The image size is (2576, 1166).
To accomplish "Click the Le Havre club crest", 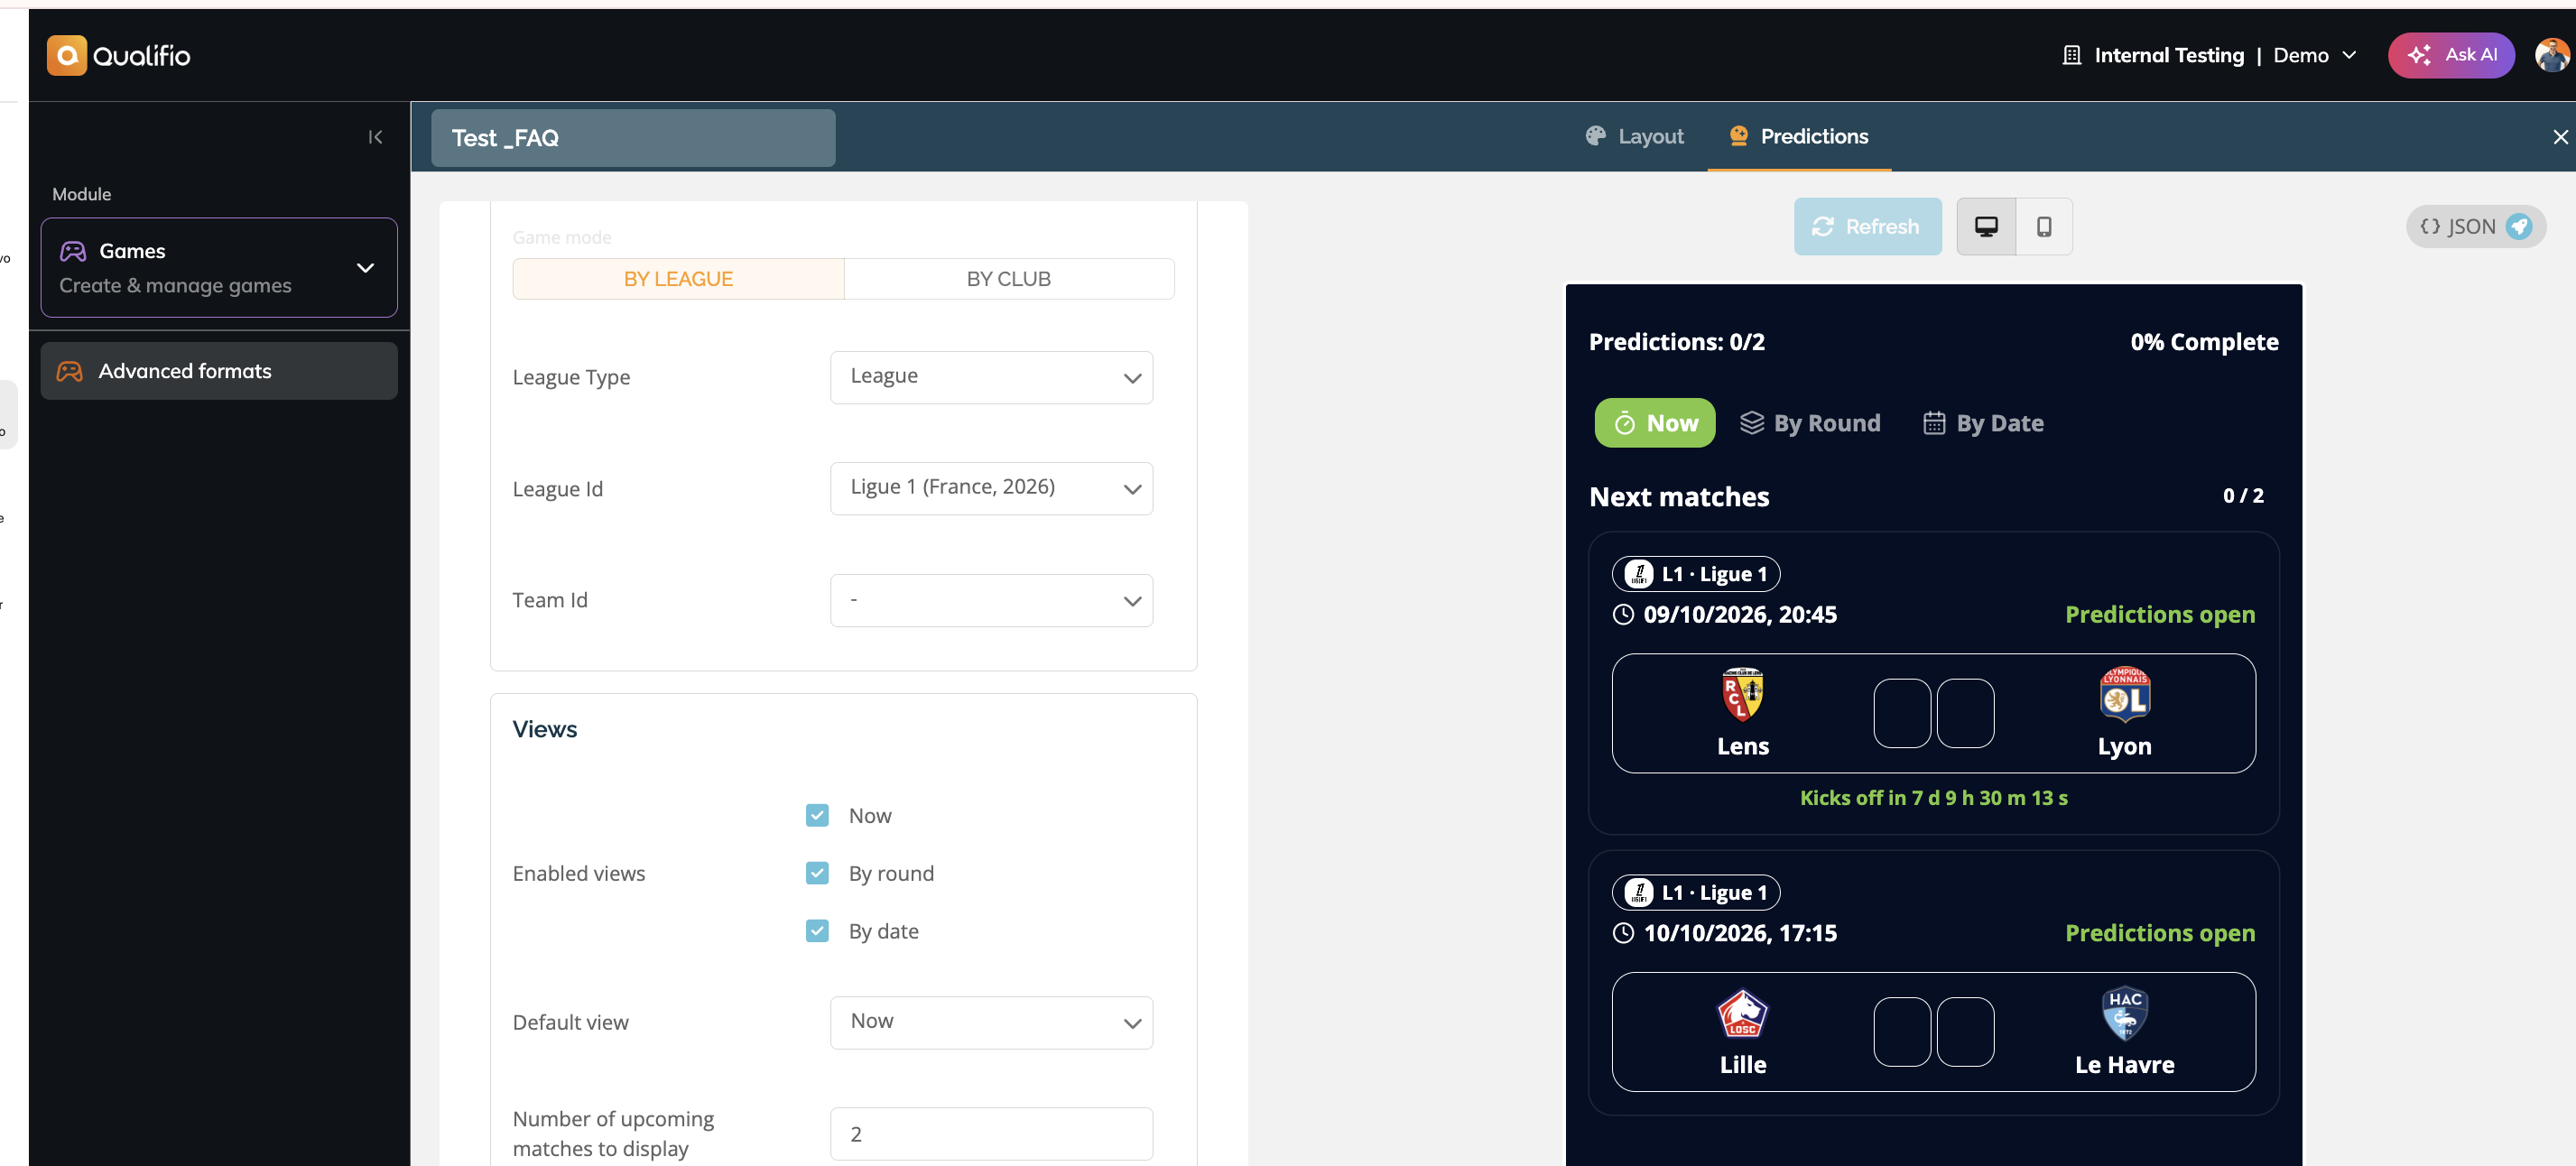I will point(2124,1014).
